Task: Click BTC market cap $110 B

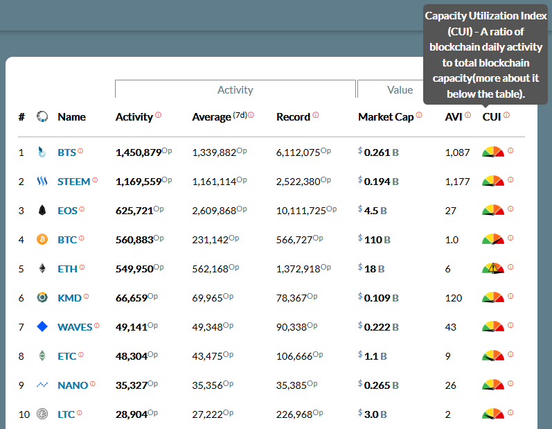Action: click(374, 240)
